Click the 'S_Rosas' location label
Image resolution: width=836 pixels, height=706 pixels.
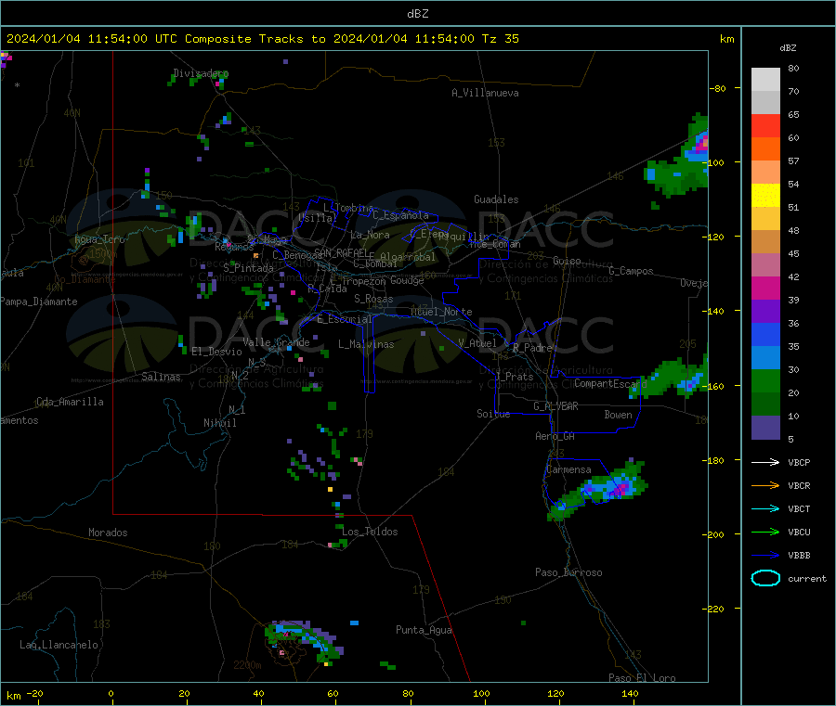[373, 299]
